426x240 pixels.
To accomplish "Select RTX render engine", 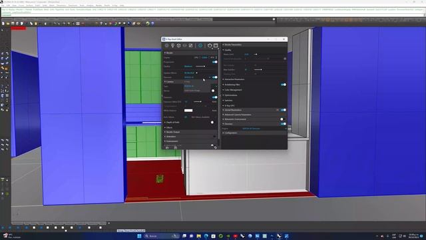I will [212, 57].
